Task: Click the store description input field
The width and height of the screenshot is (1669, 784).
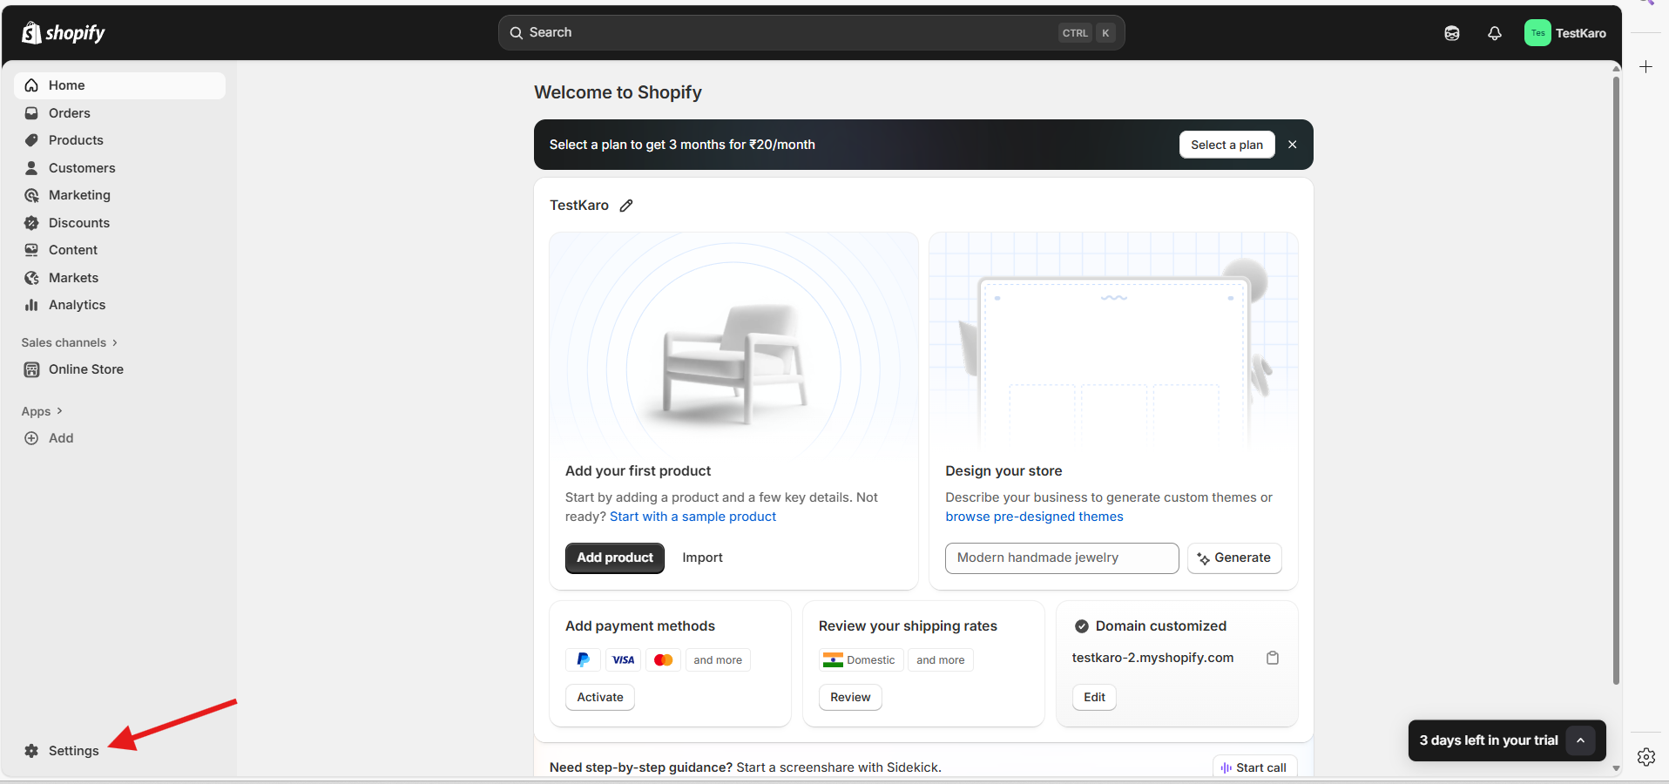Action: [x=1061, y=558]
